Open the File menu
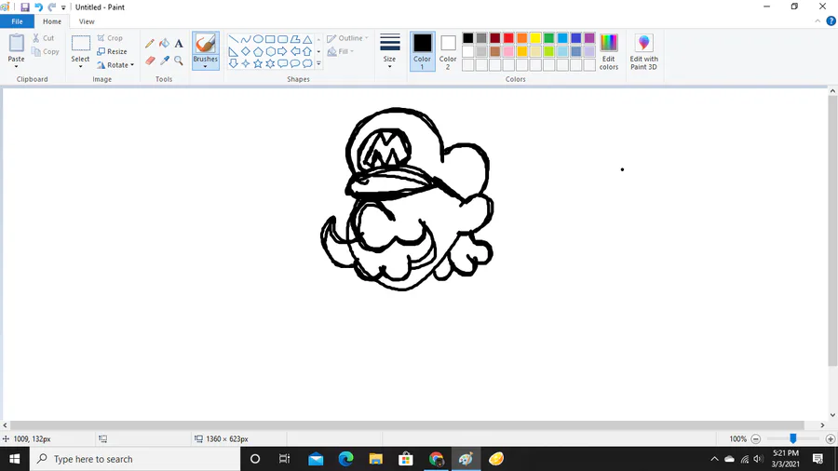The width and height of the screenshot is (838, 471). (17, 21)
